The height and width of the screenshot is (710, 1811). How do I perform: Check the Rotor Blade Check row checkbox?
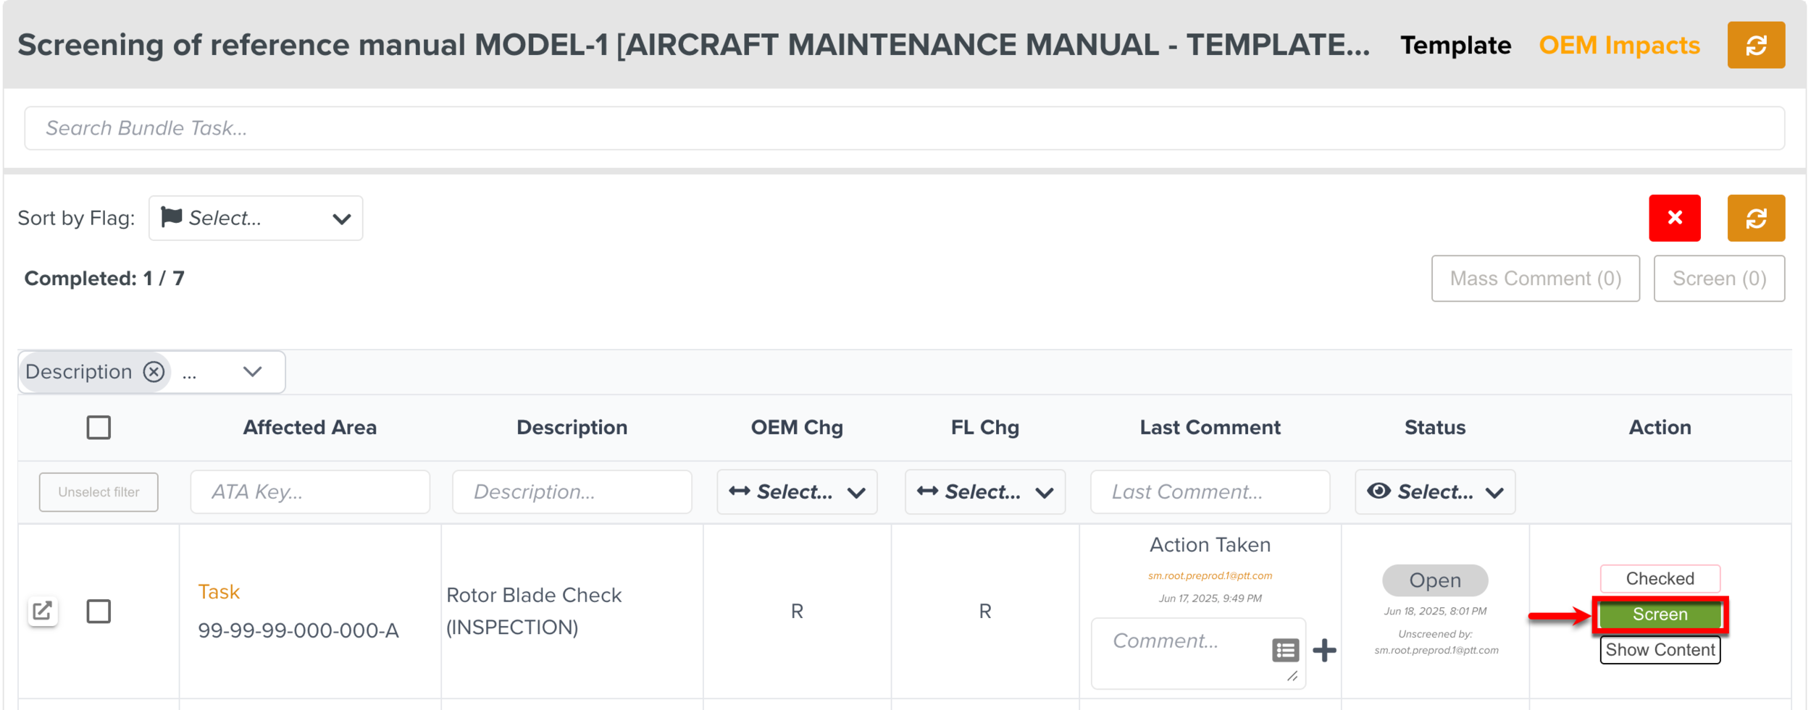[x=99, y=612]
